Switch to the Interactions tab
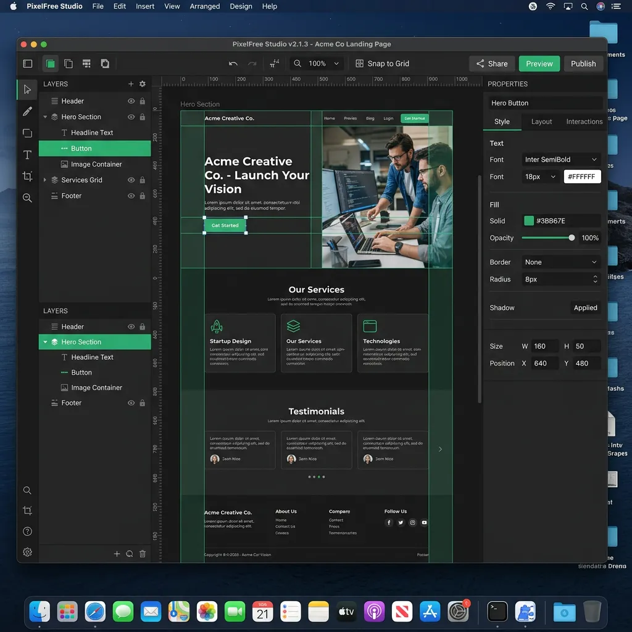Viewport: 632px width, 632px height. (584, 122)
